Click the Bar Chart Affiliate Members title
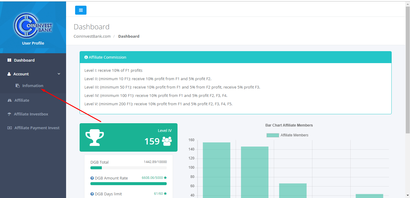 pos(289,125)
